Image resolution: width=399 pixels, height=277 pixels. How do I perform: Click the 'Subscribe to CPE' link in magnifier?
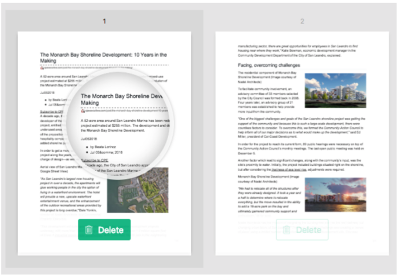pyautogui.click(x=95, y=160)
